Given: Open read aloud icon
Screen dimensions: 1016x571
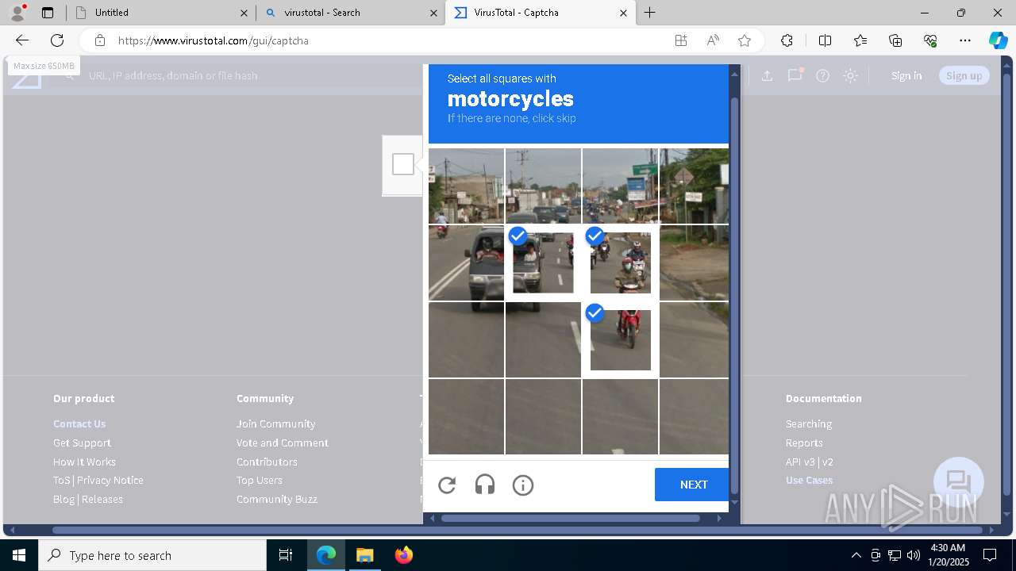Looking at the screenshot, I should tap(713, 40).
